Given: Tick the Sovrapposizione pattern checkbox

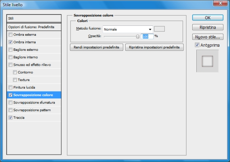Looking at the screenshot, I should pyautogui.click(x=10, y=110).
